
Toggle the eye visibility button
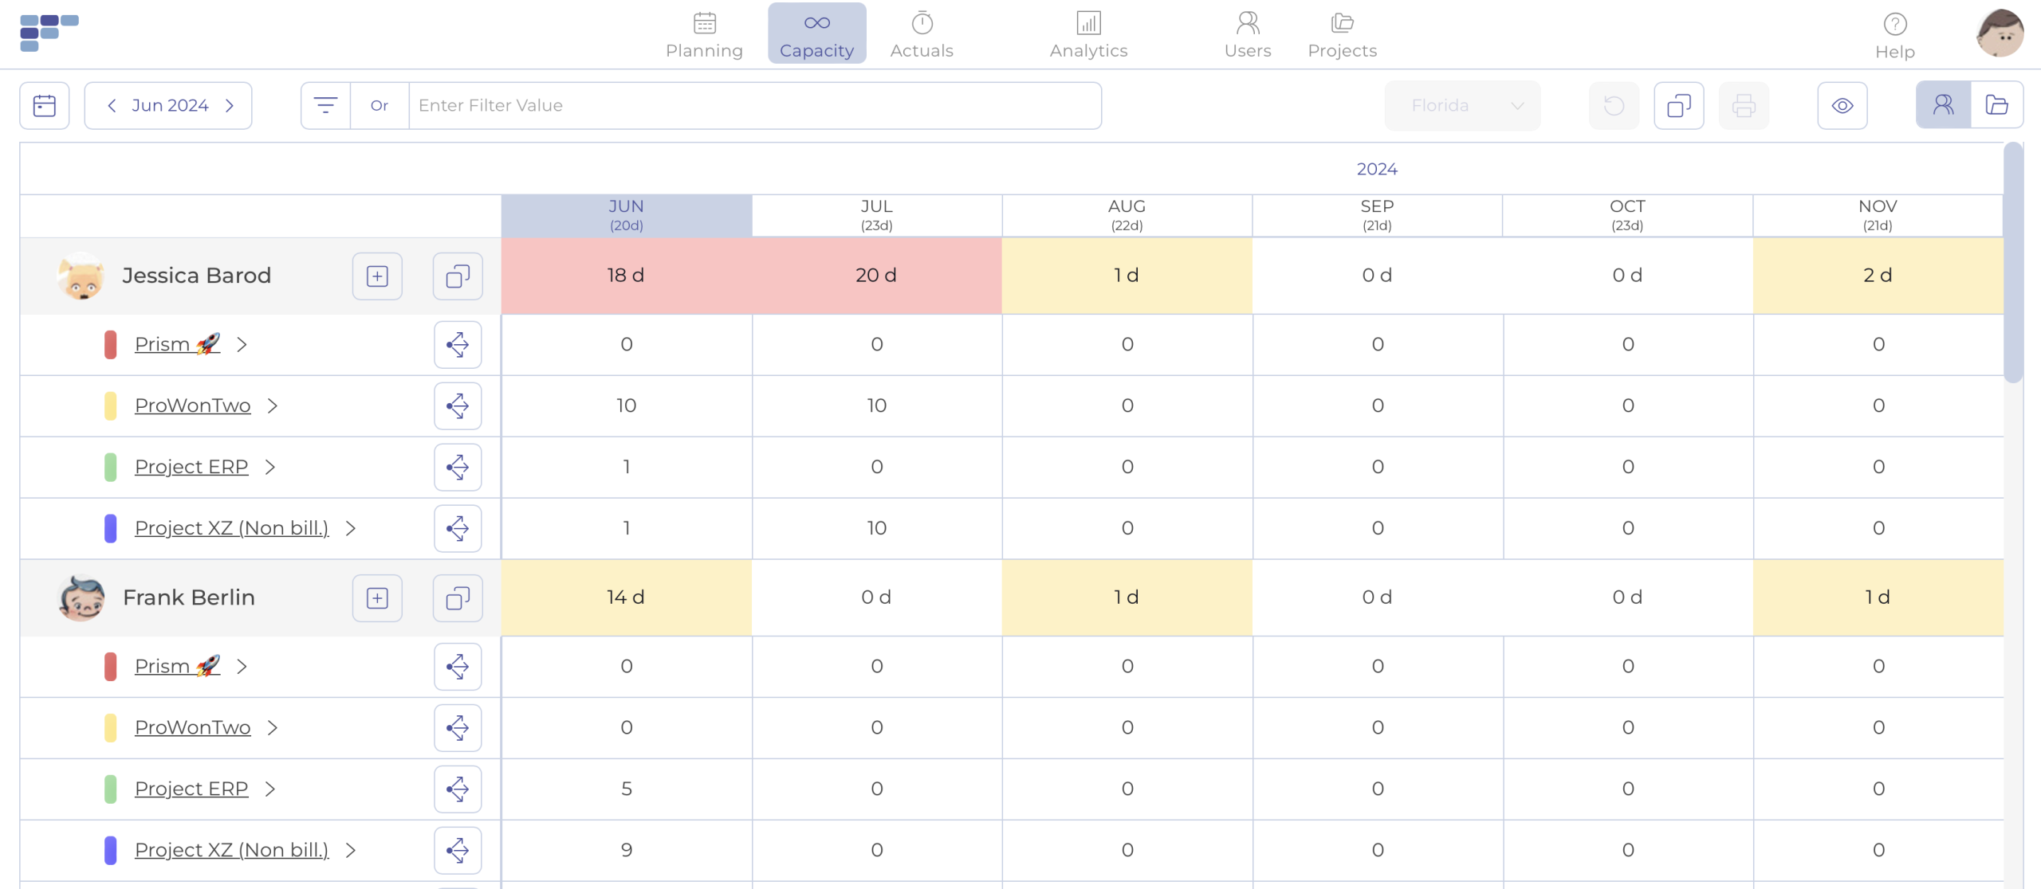[1842, 105]
